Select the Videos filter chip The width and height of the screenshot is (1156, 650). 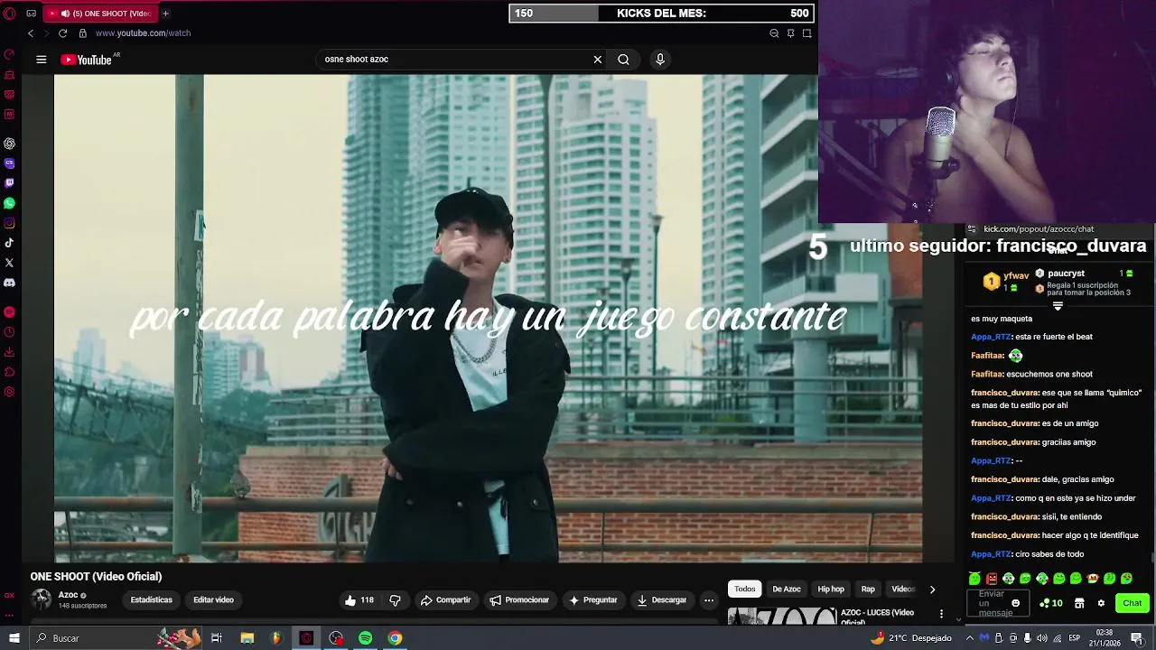click(903, 590)
